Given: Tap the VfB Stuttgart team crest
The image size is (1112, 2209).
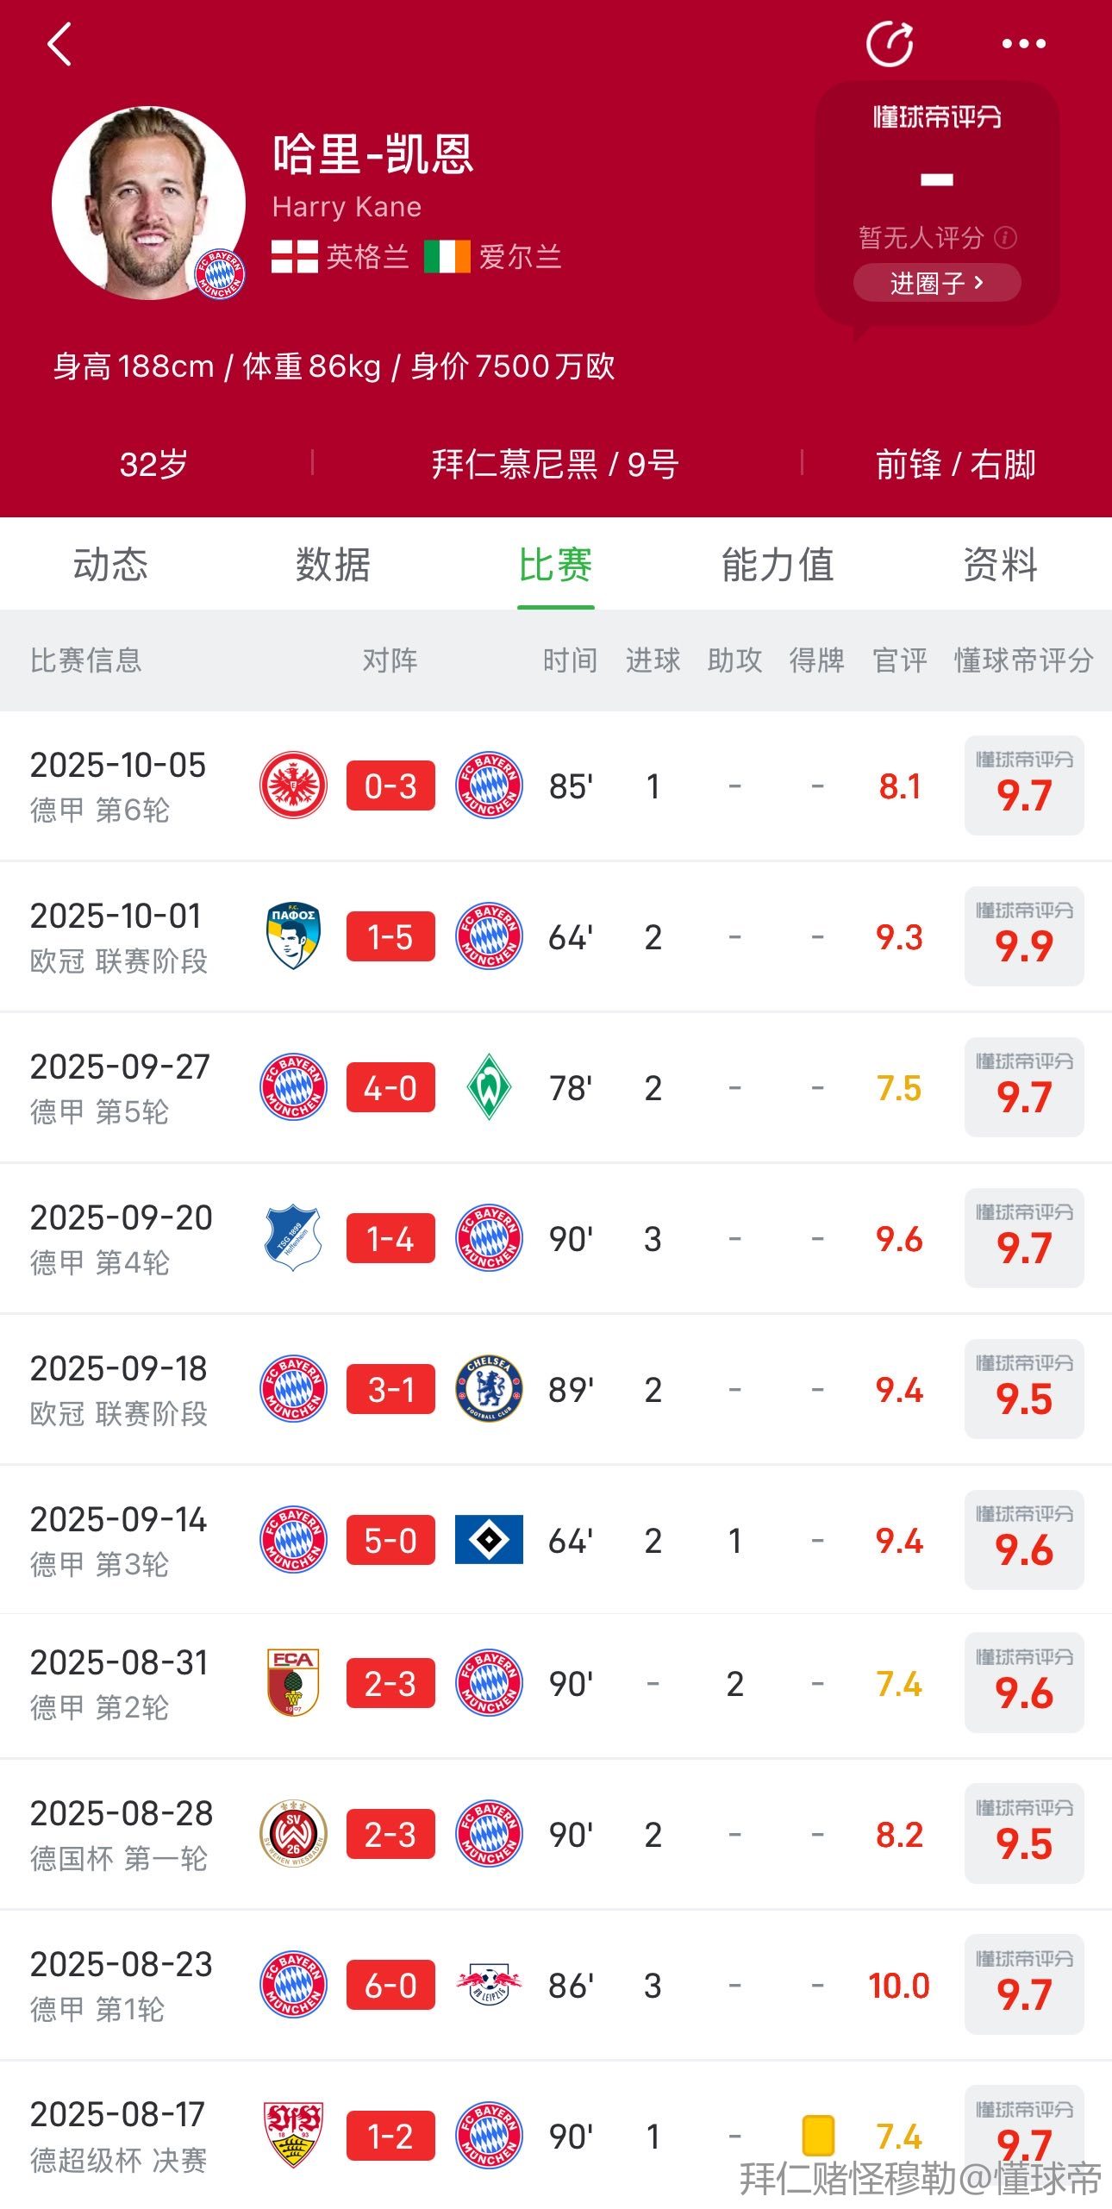Looking at the screenshot, I should click(x=293, y=2135).
